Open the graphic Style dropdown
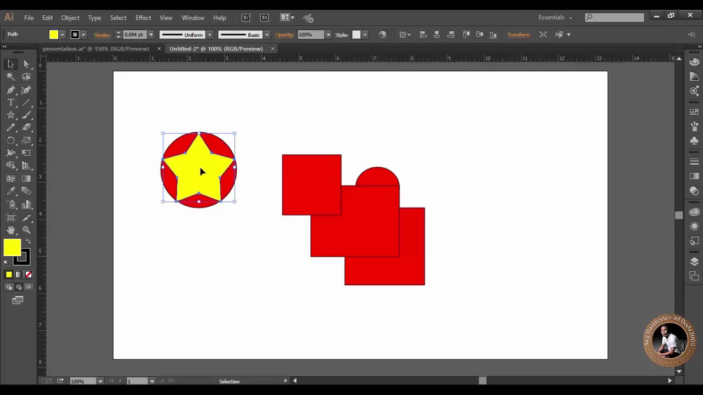 [x=364, y=35]
